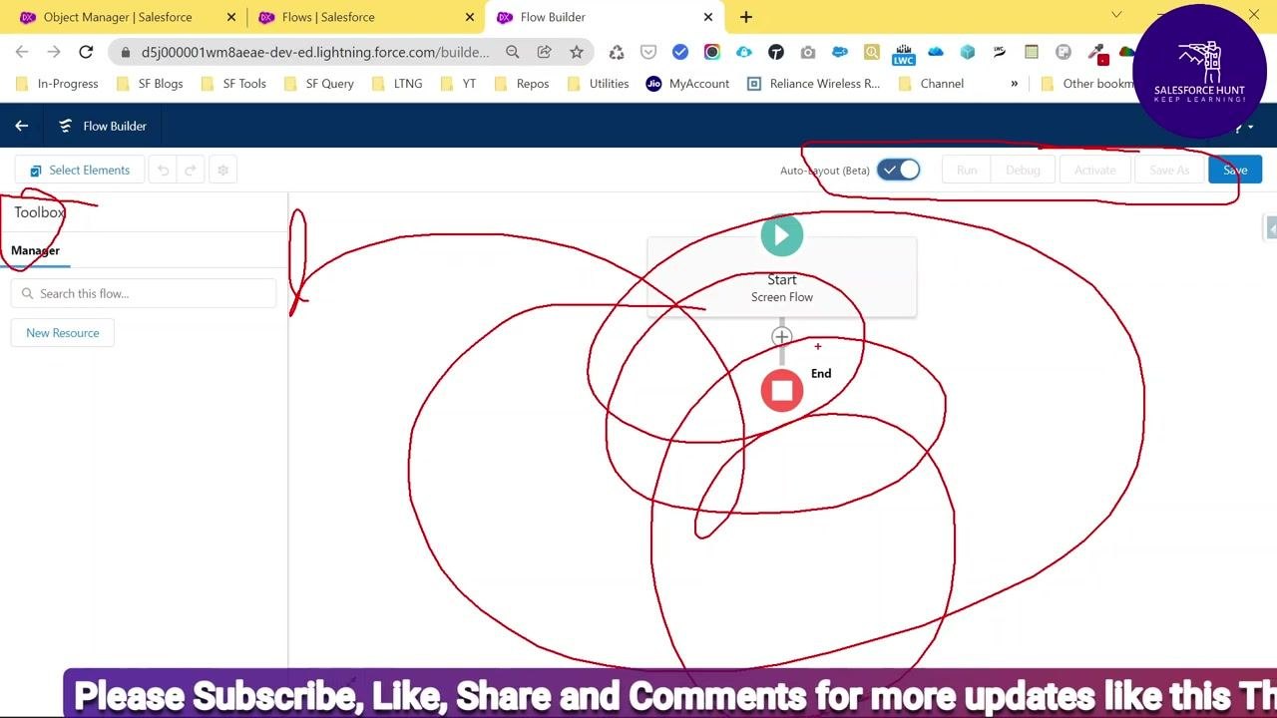Image resolution: width=1277 pixels, height=718 pixels.
Task: Click the Select Elements button
Action: (x=80, y=171)
